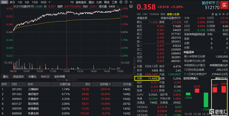
Task: Click the 医疗ETF title name
Action: pos(208,3)
